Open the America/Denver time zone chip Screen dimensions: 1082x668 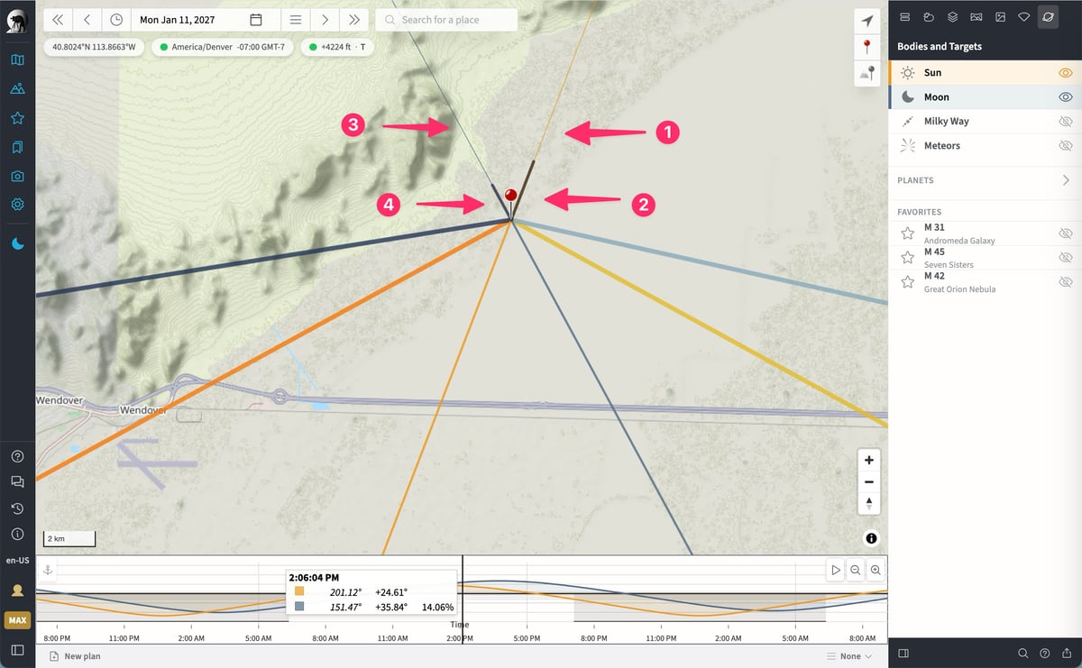[x=222, y=46]
